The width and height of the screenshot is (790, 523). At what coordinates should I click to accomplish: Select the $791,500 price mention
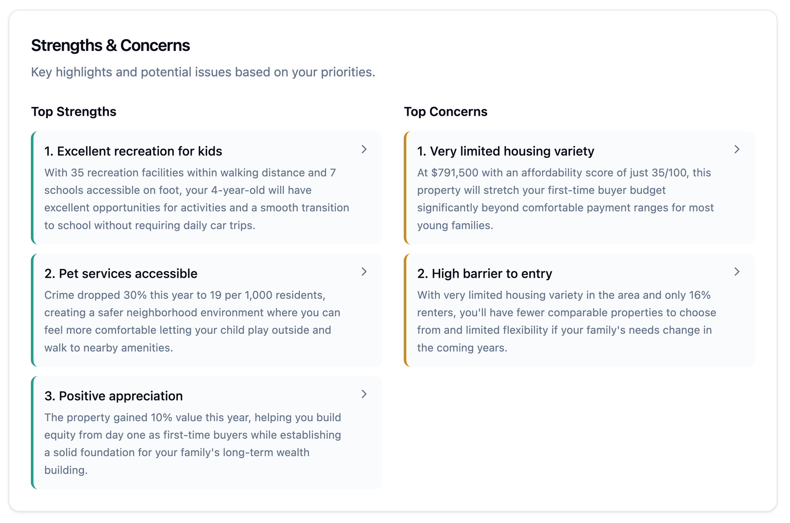[457, 172]
